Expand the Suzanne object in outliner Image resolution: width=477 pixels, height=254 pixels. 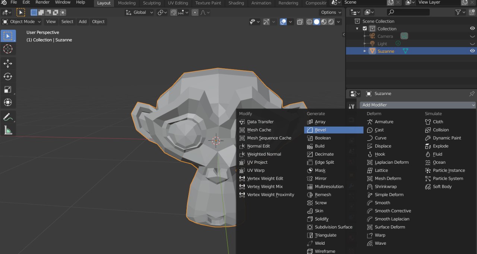365,51
